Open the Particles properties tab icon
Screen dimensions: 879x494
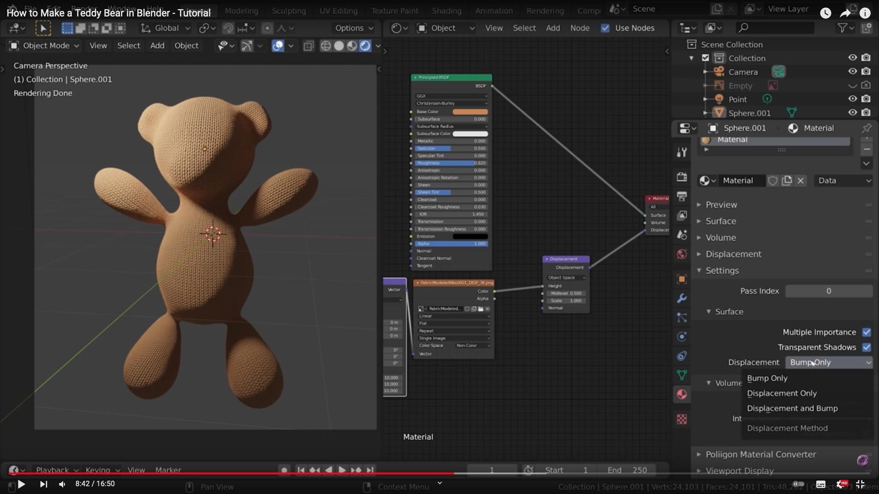(682, 317)
